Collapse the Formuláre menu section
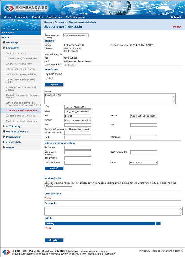Viewport: 185px width, 257px height. (4, 48)
